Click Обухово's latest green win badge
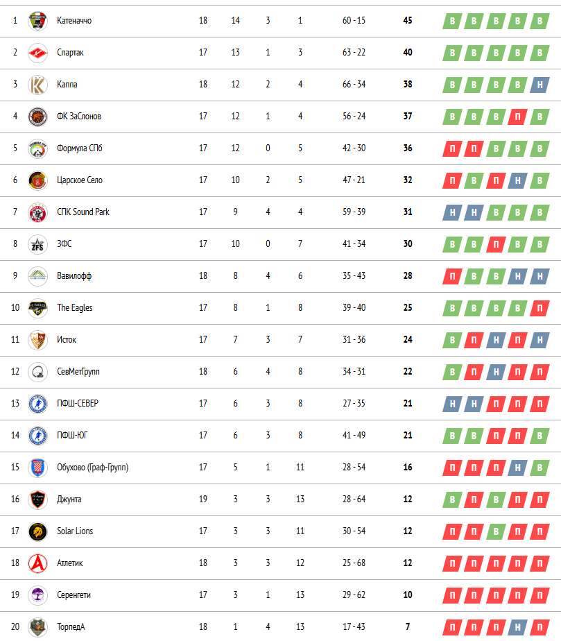Screen dimensions: 561x641 click(540, 468)
